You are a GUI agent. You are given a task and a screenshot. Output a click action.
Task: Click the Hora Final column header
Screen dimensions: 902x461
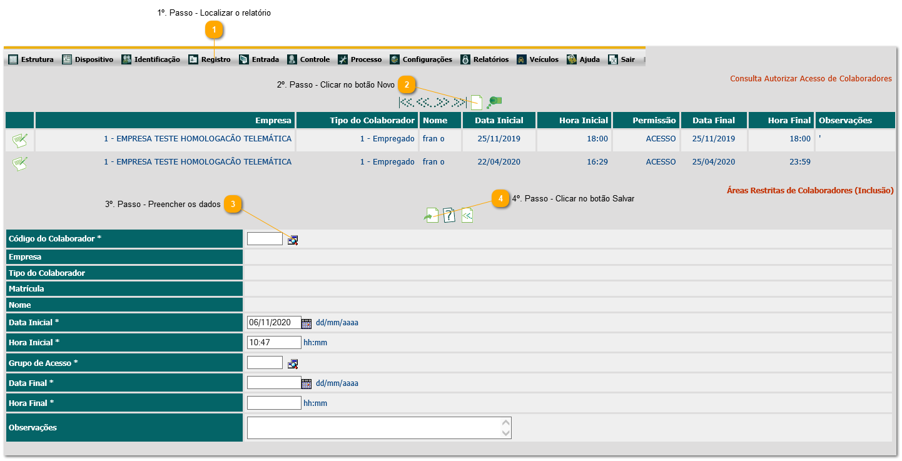point(781,120)
